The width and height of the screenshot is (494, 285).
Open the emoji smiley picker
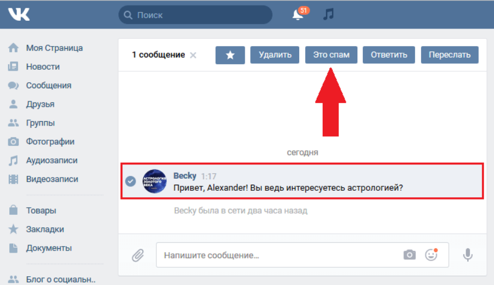pyautogui.click(x=431, y=254)
